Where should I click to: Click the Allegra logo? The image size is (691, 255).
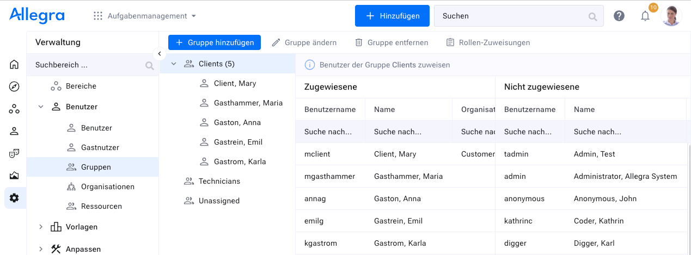click(x=37, y=16)
